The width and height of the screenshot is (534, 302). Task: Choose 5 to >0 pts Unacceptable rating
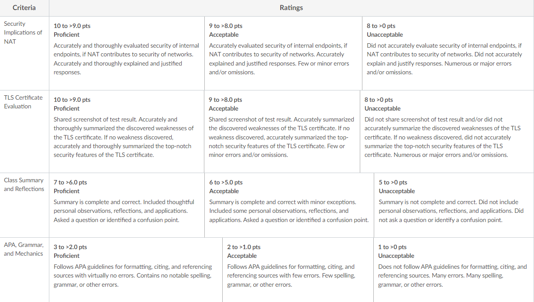[454, 205]
